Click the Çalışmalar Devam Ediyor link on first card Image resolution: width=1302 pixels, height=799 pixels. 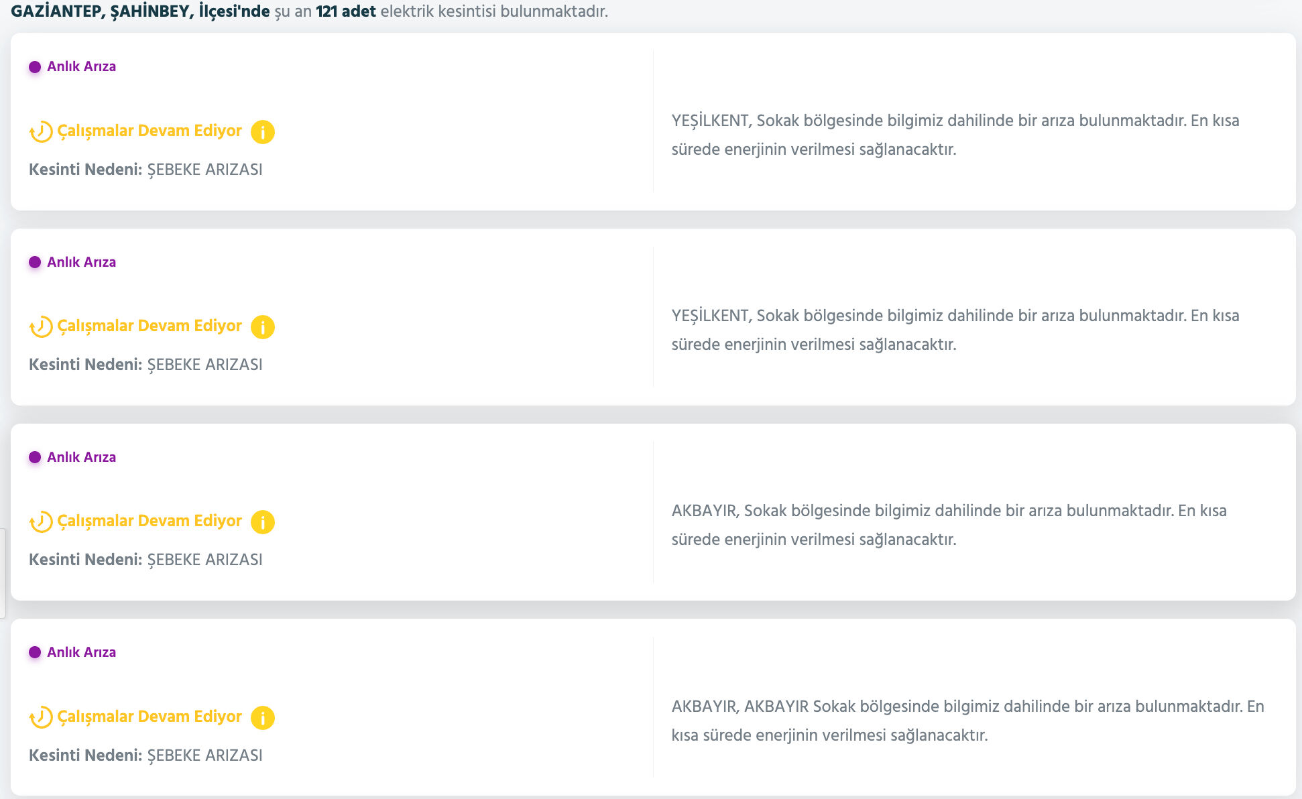149,131
